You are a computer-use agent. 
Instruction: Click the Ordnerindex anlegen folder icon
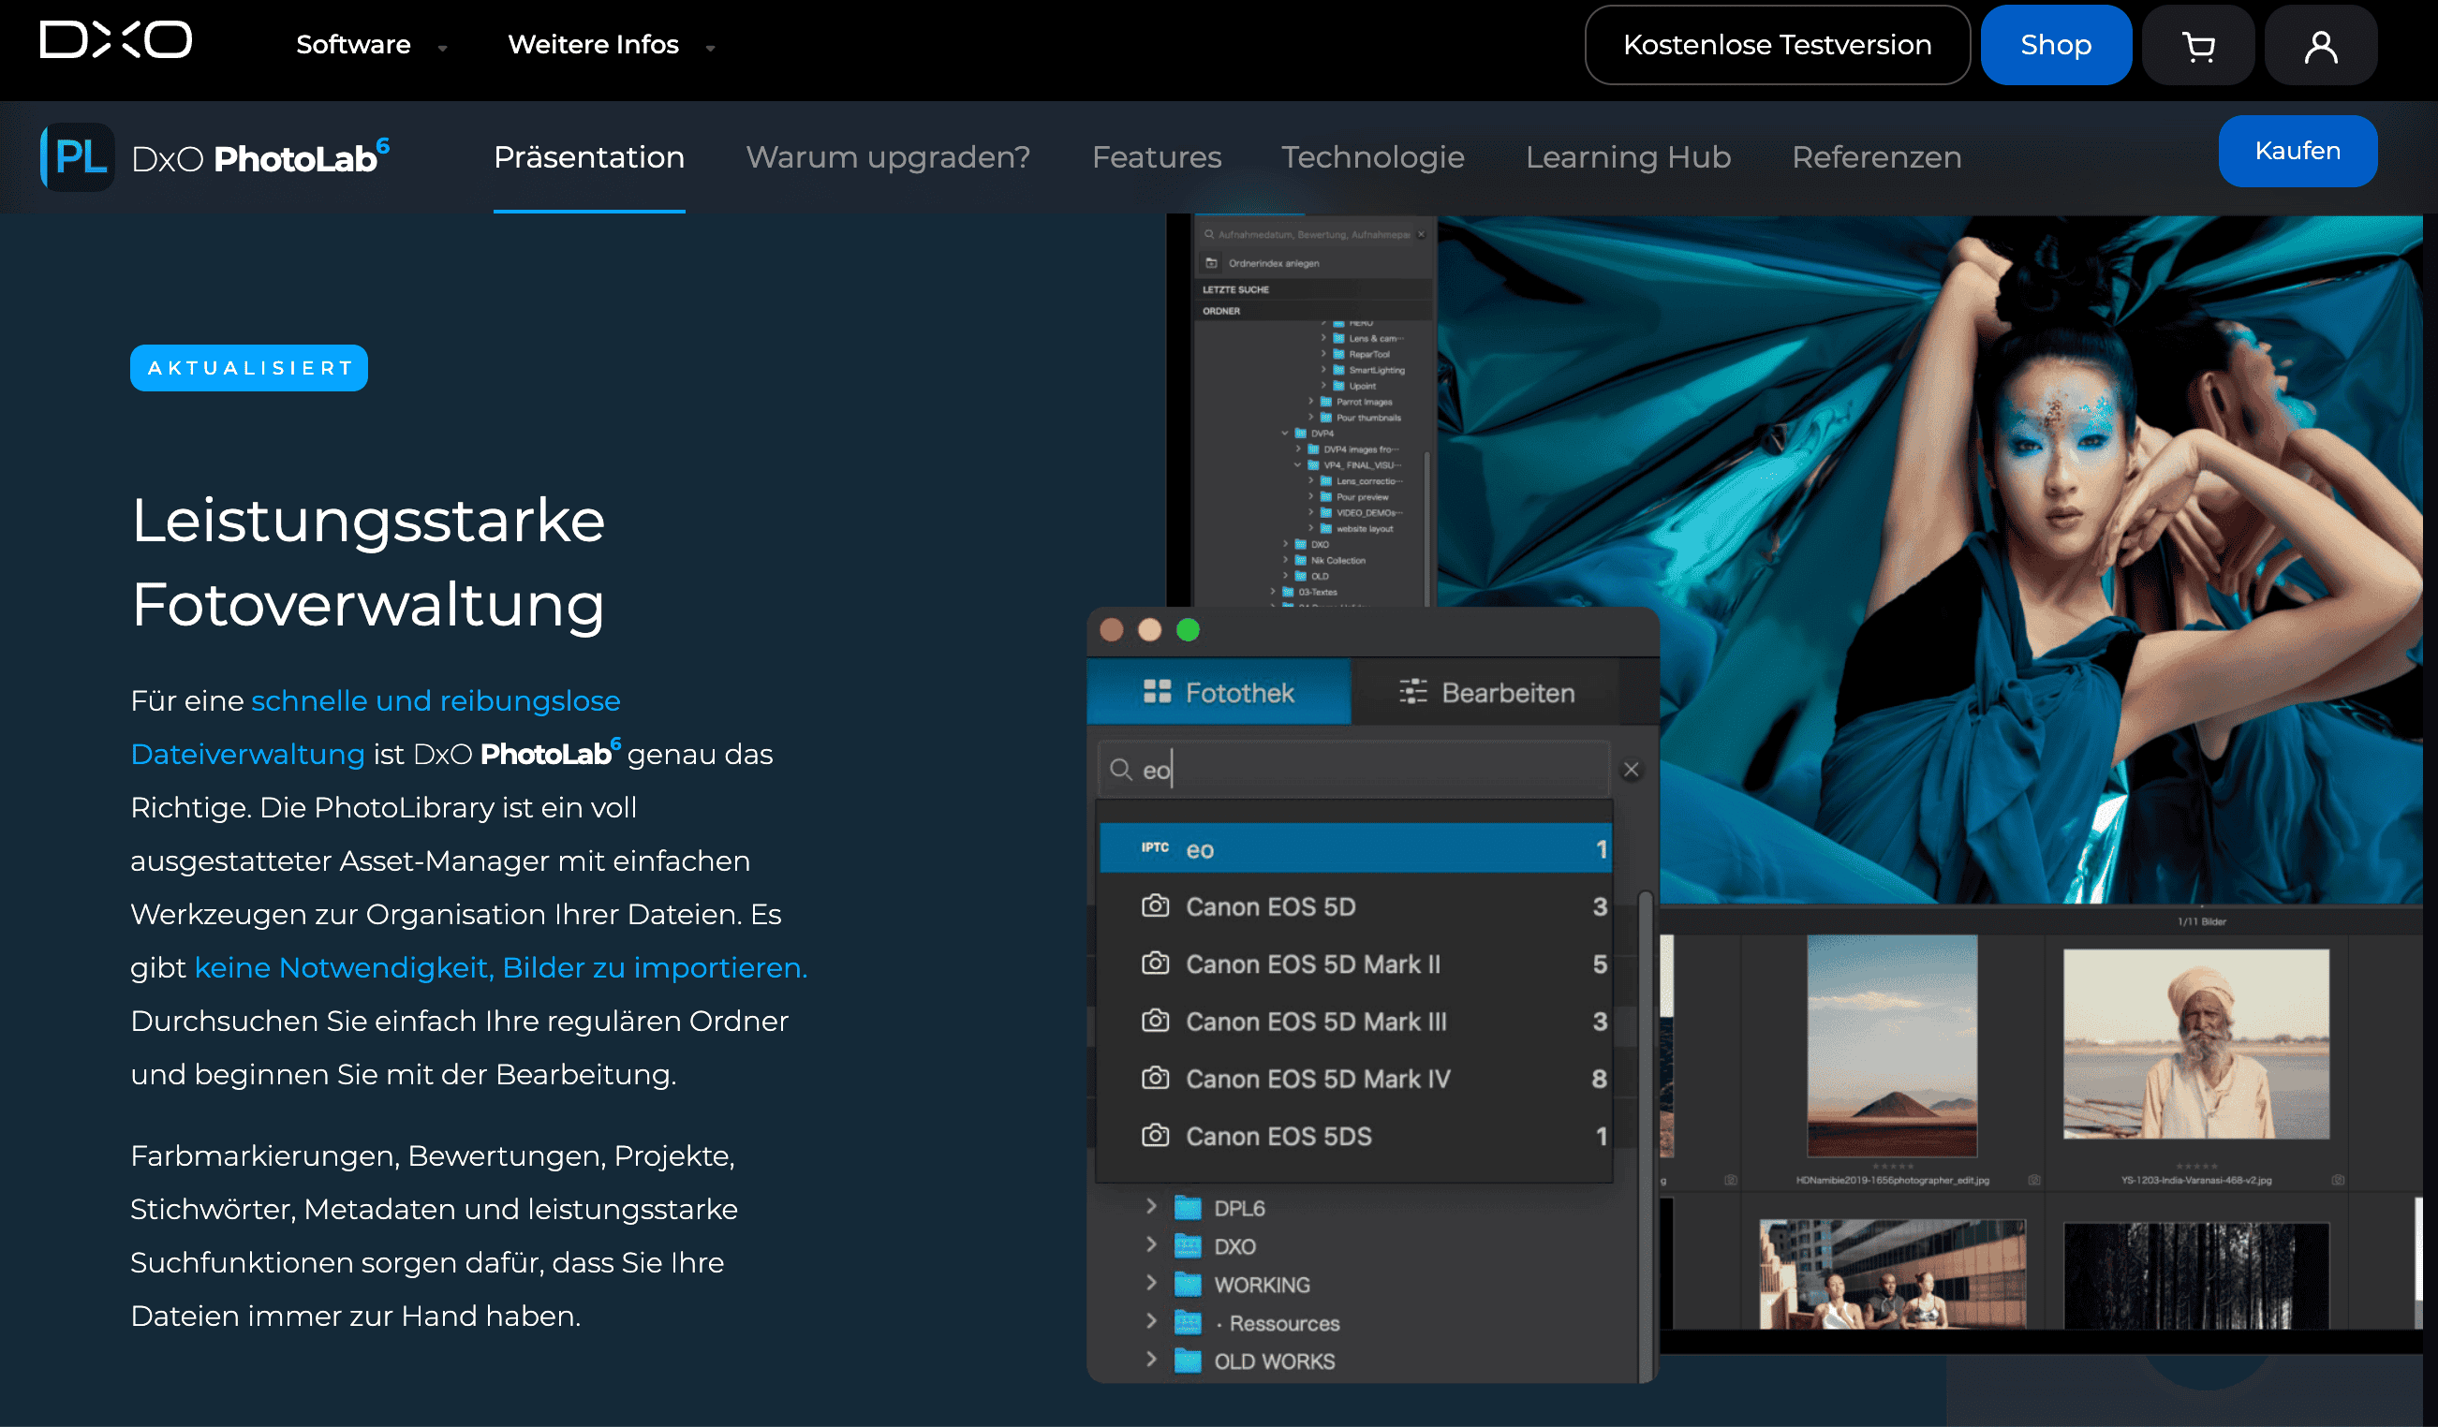pos(1212,261)
